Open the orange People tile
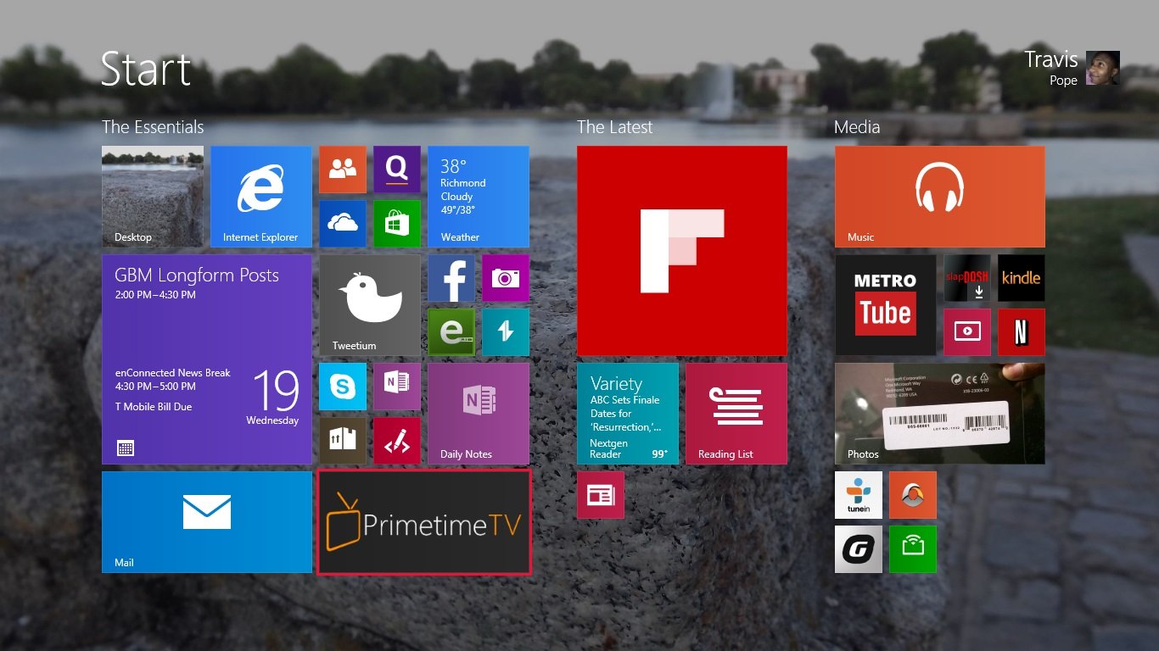 tap(343, 170)
